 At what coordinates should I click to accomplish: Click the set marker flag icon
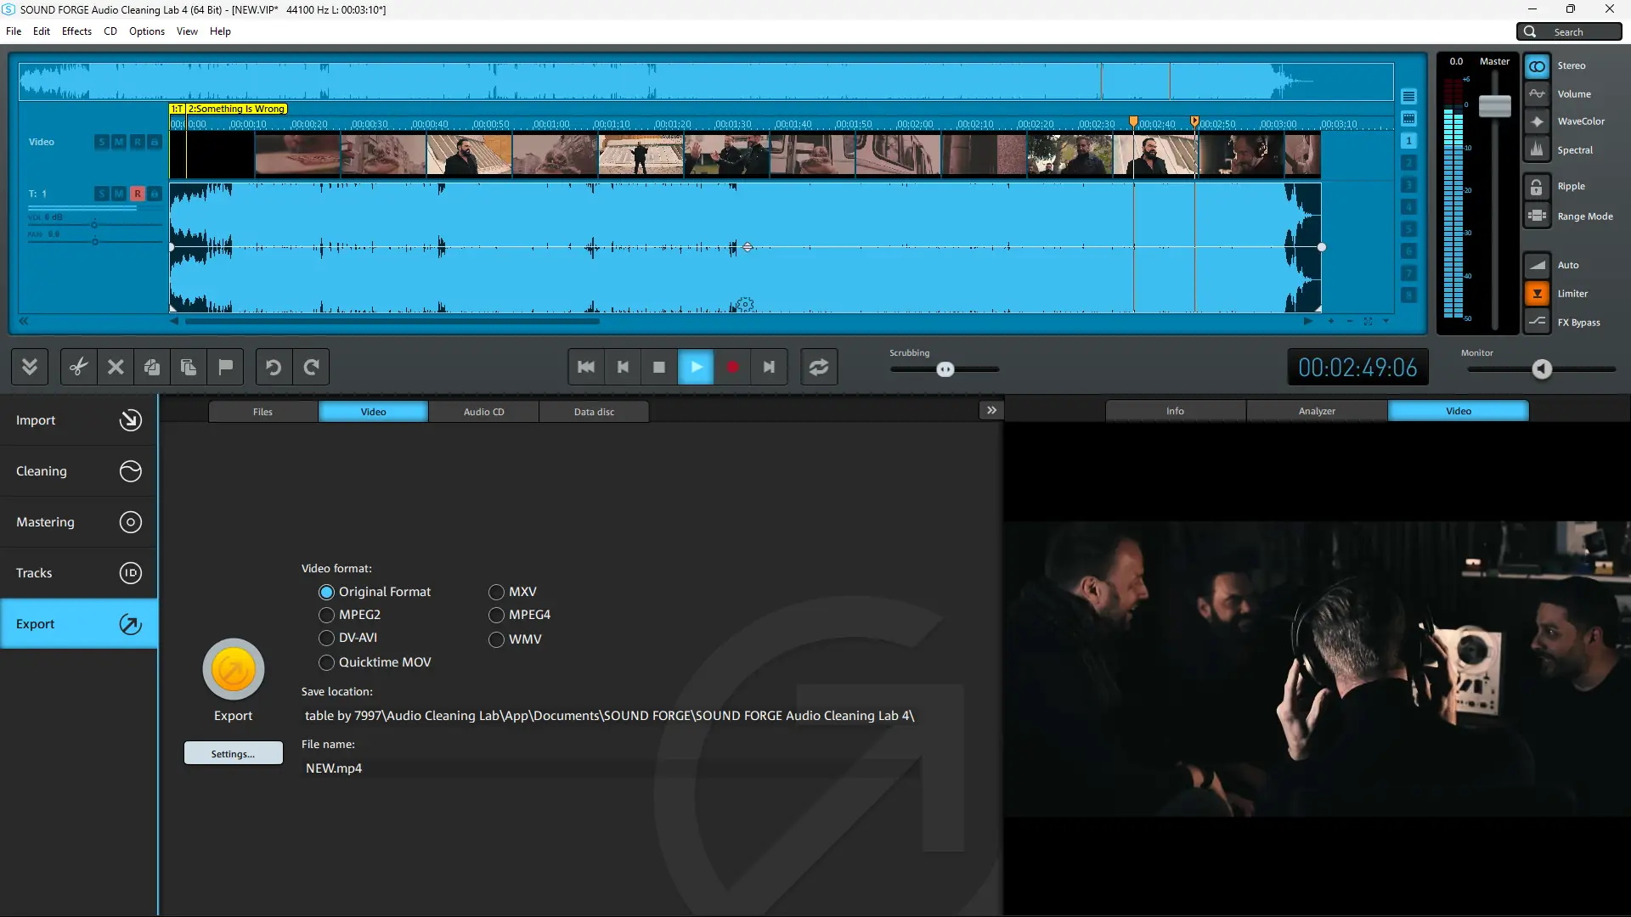pyautogui.click(x=225, y=367)
